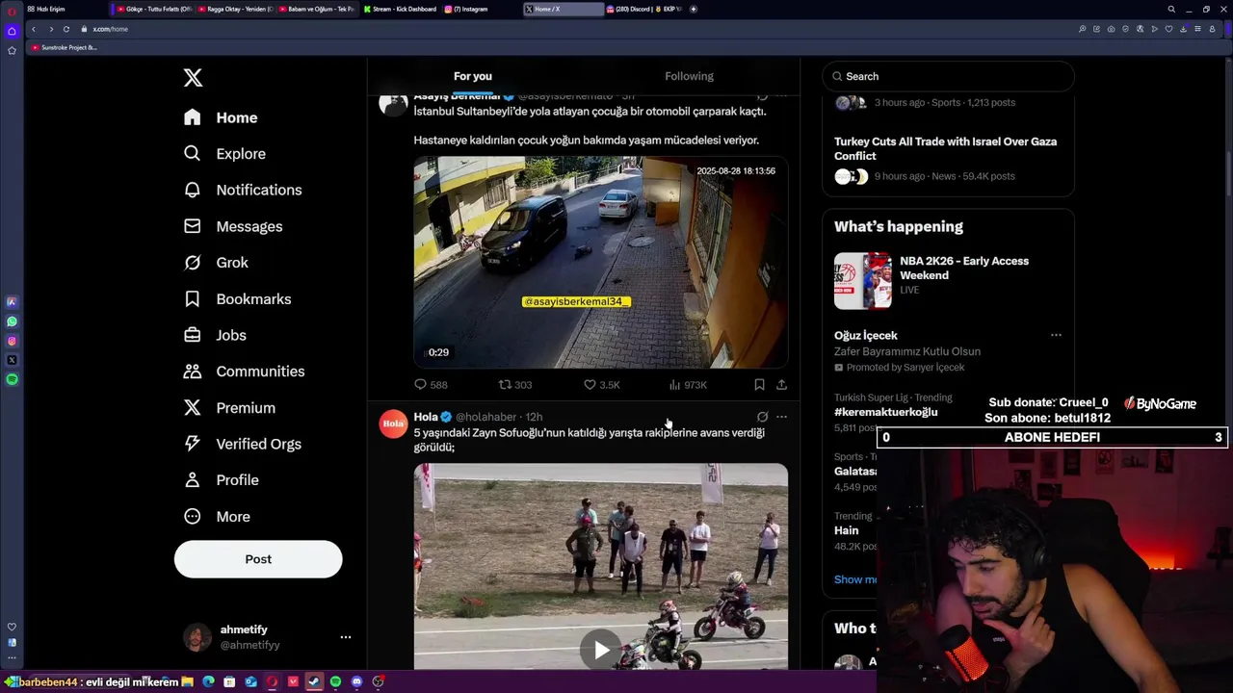Switch to the Gökçe - Tuttu Fırlattı tab

pyautogui.click(x=154, y=9)
